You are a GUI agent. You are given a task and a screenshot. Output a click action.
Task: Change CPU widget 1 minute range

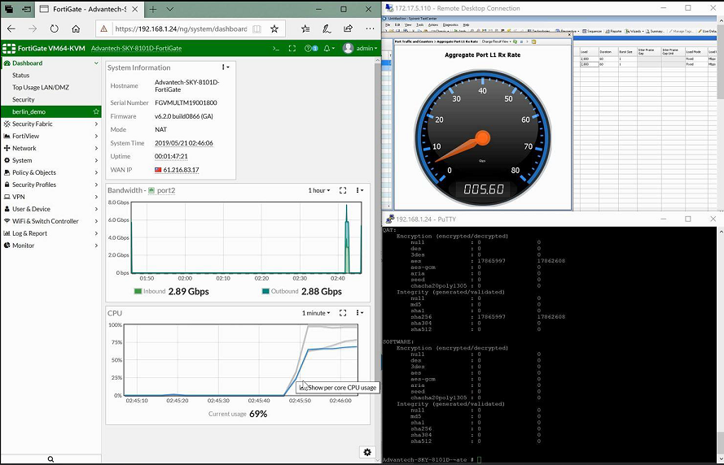coord(316,313)
